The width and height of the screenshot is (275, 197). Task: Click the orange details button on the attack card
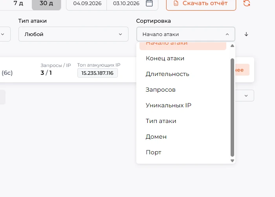click(x=242, y=70)
